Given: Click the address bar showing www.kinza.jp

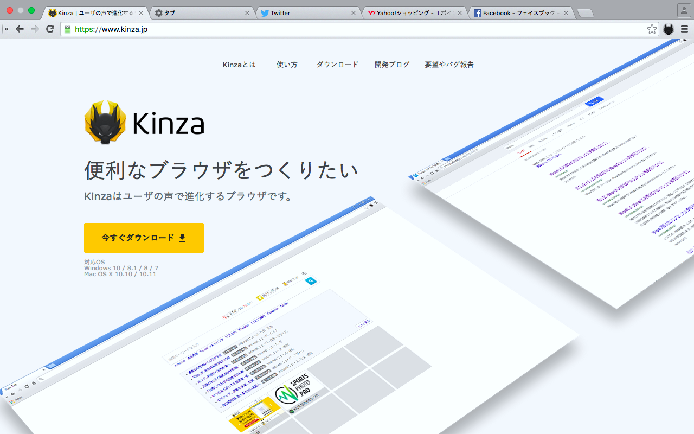Looking at the screenshot, I should point(359,29).
